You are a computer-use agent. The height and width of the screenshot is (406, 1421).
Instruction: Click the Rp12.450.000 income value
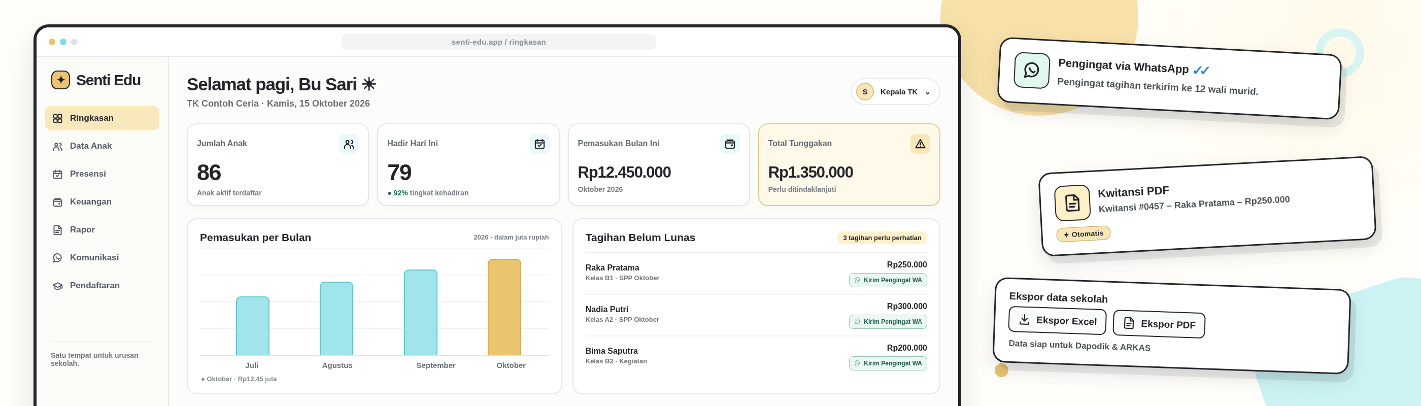624,172
